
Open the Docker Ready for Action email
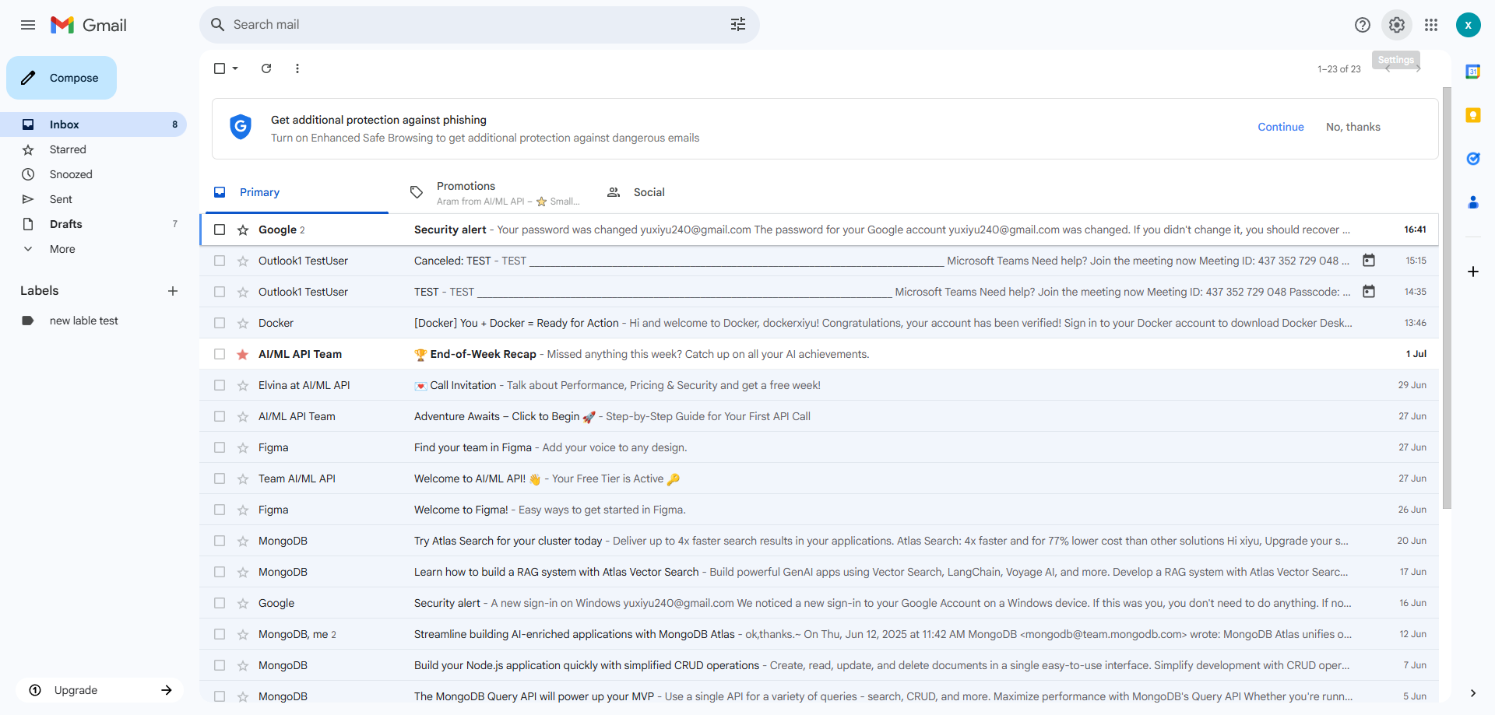click(819, 323)
